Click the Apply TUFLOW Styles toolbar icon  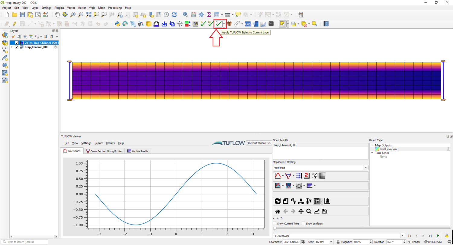(219, 24)
